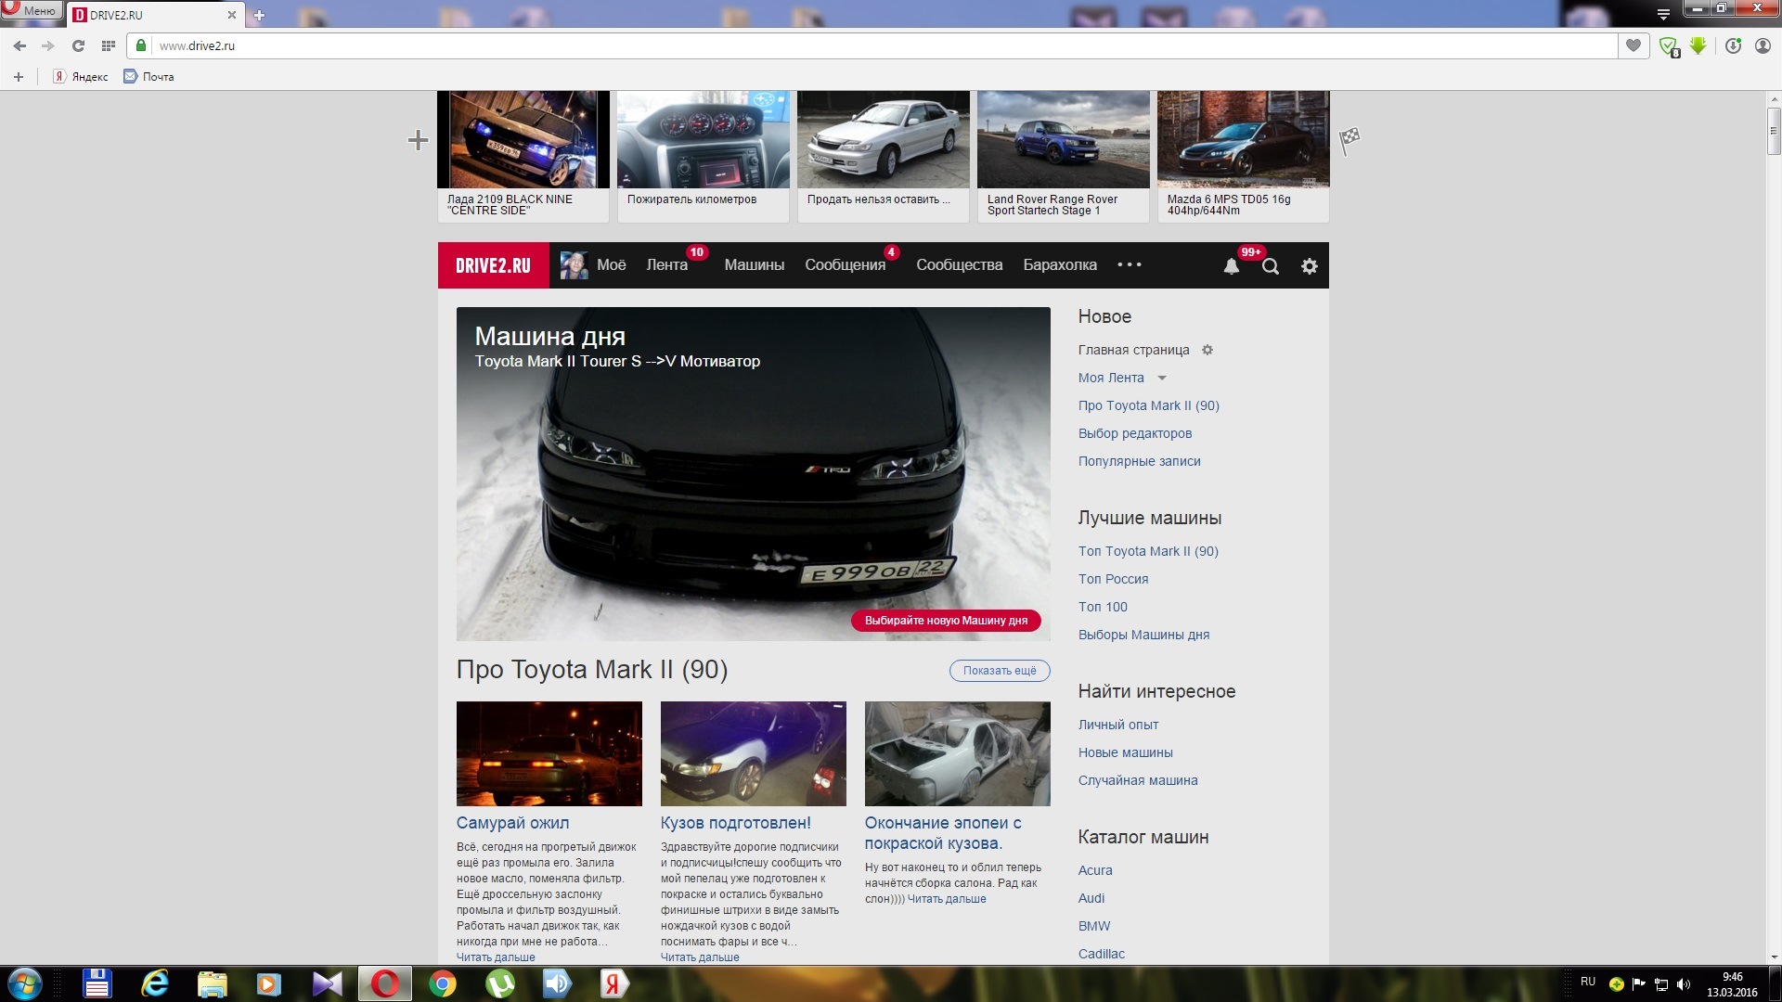1782x1002 pixels.
Task: Click Выбирайте новую Машину дня button
Action: [946, 620]
